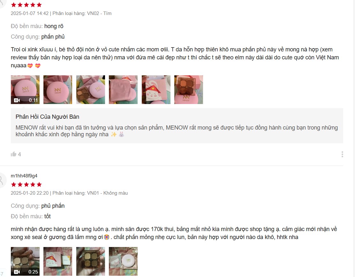Open three-dot options menu for first review

click(x=342, y=154)
